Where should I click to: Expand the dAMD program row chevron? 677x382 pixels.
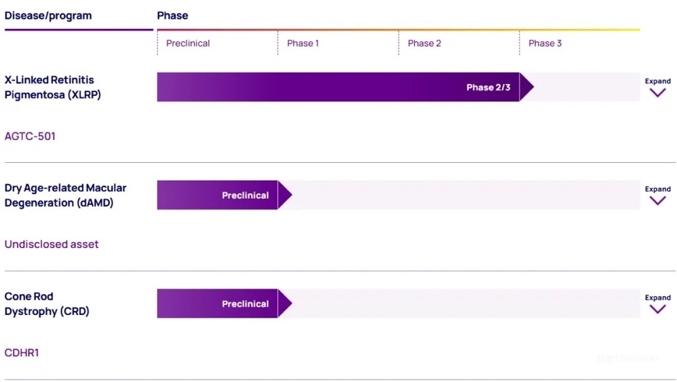pyautogui.click(x=657, y=200)
